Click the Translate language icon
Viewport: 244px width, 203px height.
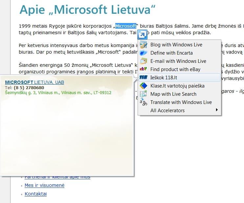pyautogui.click(x=143, y=102)
